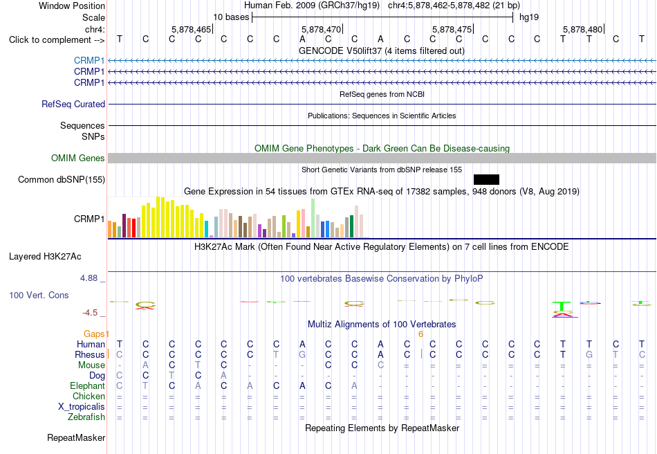Click the chr4:5,878,462-5,878,482 position text
Viewport: 657px width, 454px height.
tap(454, 6)
